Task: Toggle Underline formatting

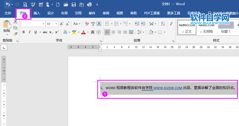Action: point(35,32)
